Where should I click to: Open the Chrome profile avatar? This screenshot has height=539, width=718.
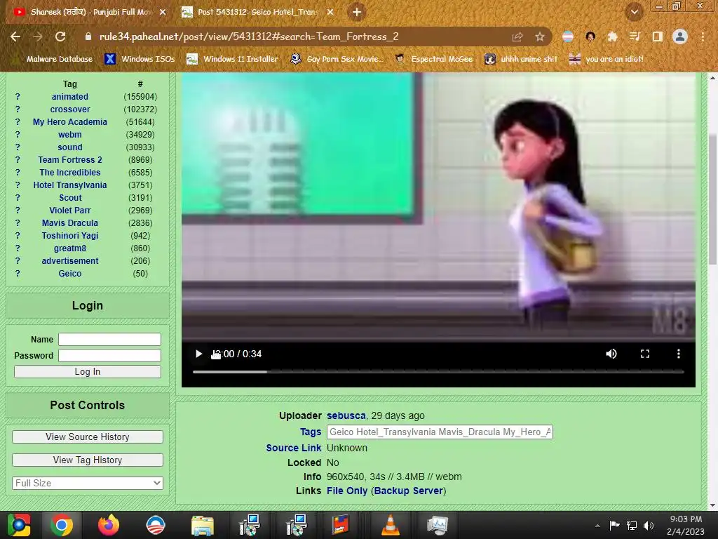pyautogui.click(x=680, y=36)
